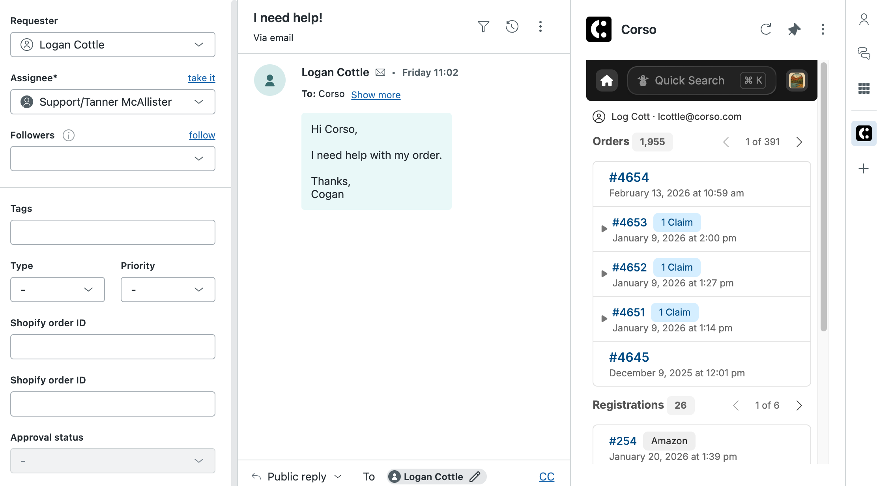Viewport: 879px width, 486px height.
Task: Open order #4653 link
Action: (x=630, y=222)
